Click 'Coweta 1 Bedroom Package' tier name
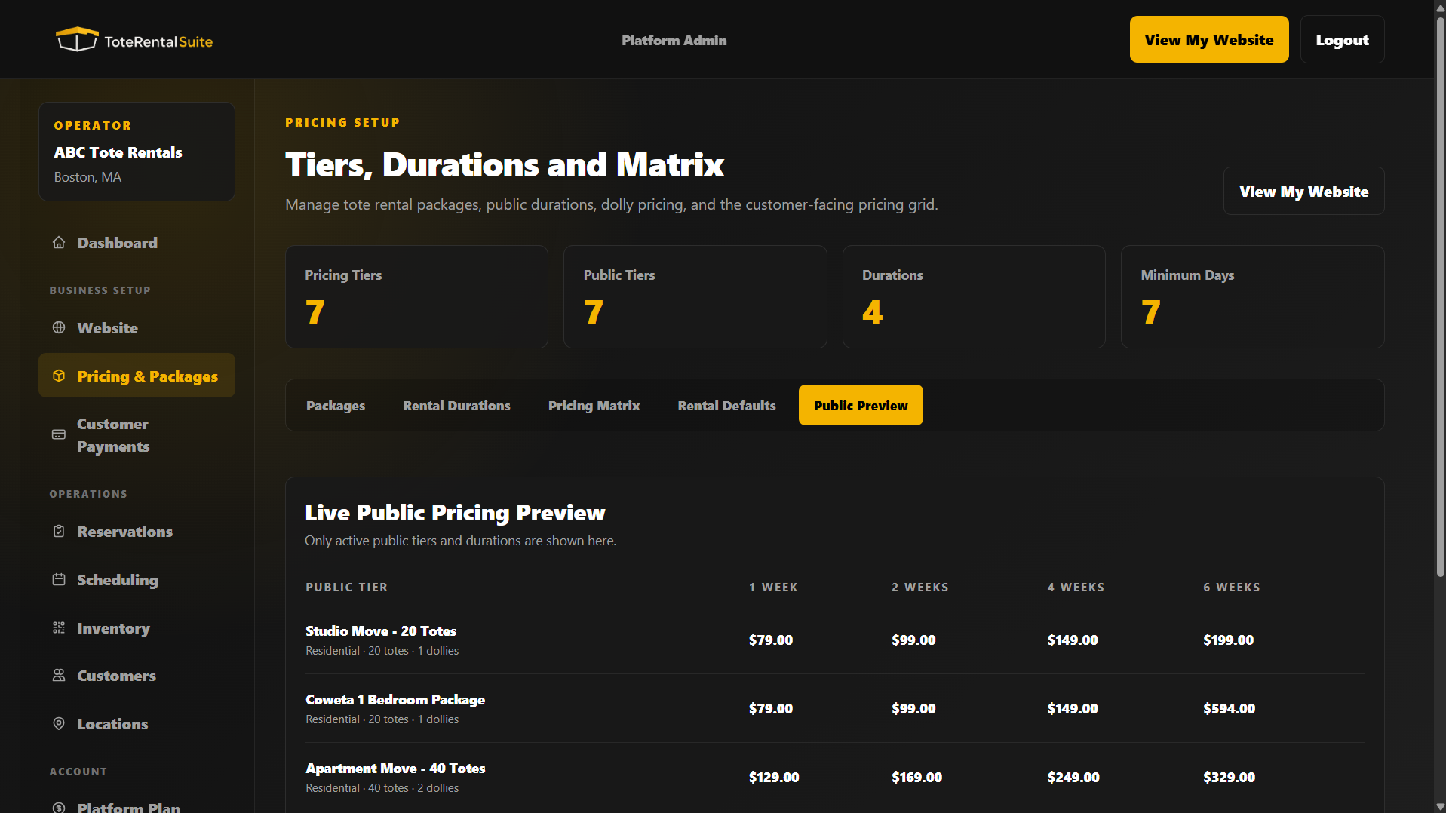This screenshot has height=813, width=1446. click(395, 699)
